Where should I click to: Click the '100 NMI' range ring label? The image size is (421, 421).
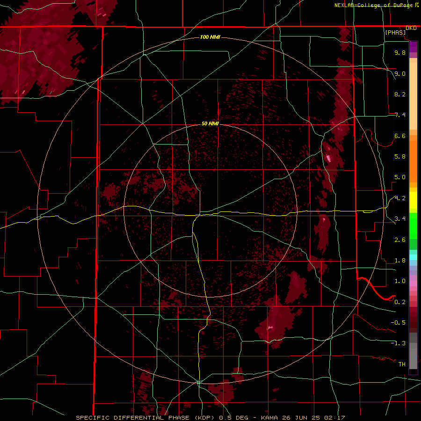(x=210, y=37)
